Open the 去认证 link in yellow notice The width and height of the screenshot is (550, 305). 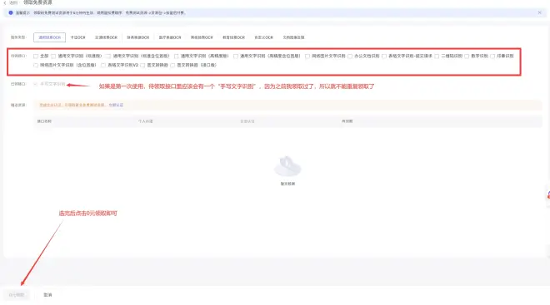click(x=116, y=105)
